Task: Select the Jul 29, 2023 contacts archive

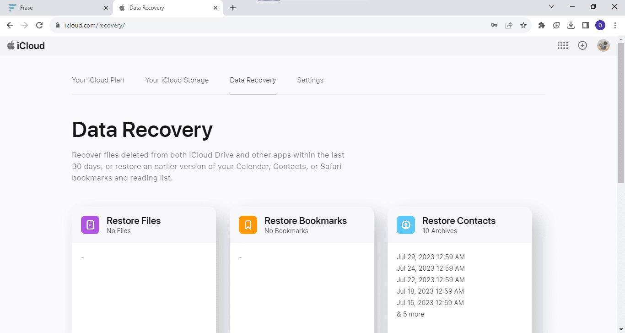Action: [431, 257]
